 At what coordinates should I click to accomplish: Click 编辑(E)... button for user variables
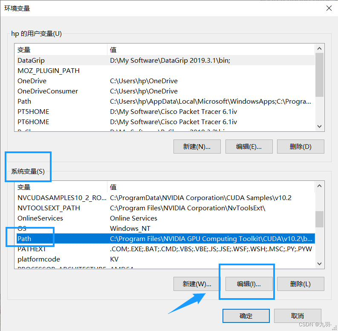coord(249,146)
